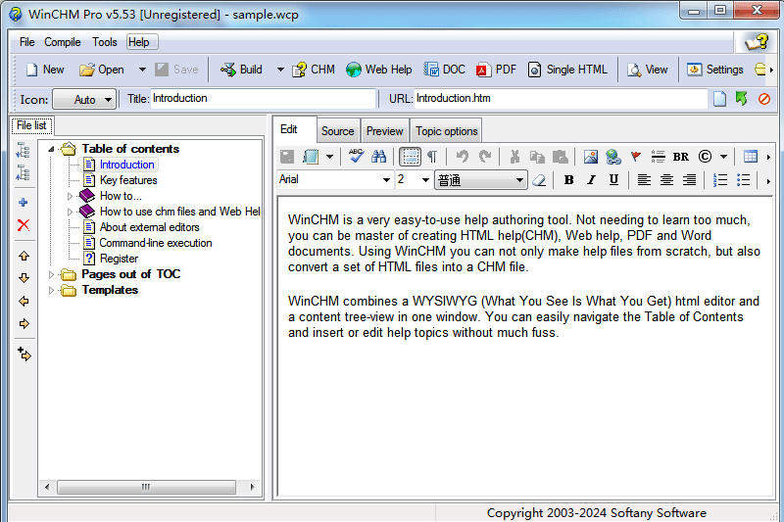Screen dimensions: 784x522
Task: Open the Tools menu
Action: pos(105,42)
